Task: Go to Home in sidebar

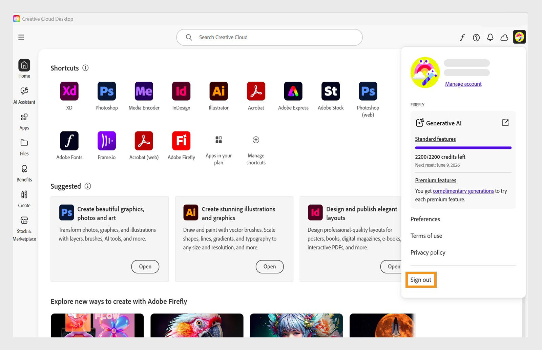Action: [24, 68]
